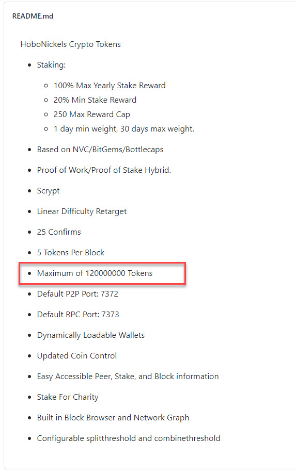Viewport: 296px width, 474px height.
Task: Click the Staking list item
Action: coord(51,64)
